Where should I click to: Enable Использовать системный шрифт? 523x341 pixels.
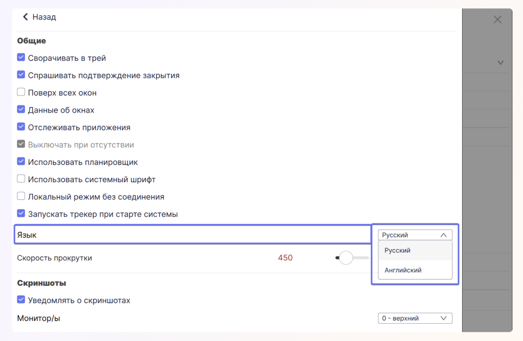[21, 179]
